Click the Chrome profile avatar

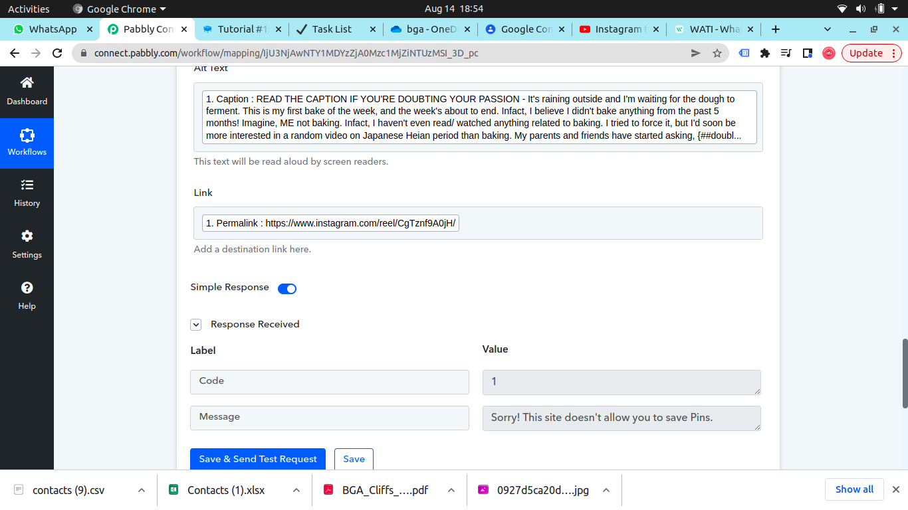point(829,53)
